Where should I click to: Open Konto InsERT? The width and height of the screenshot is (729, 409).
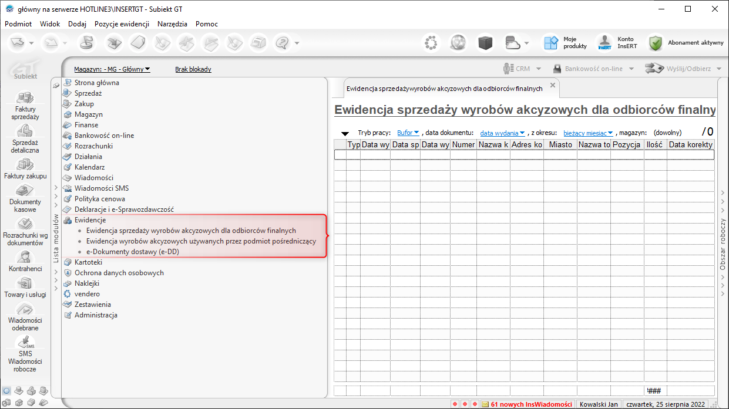617,42
